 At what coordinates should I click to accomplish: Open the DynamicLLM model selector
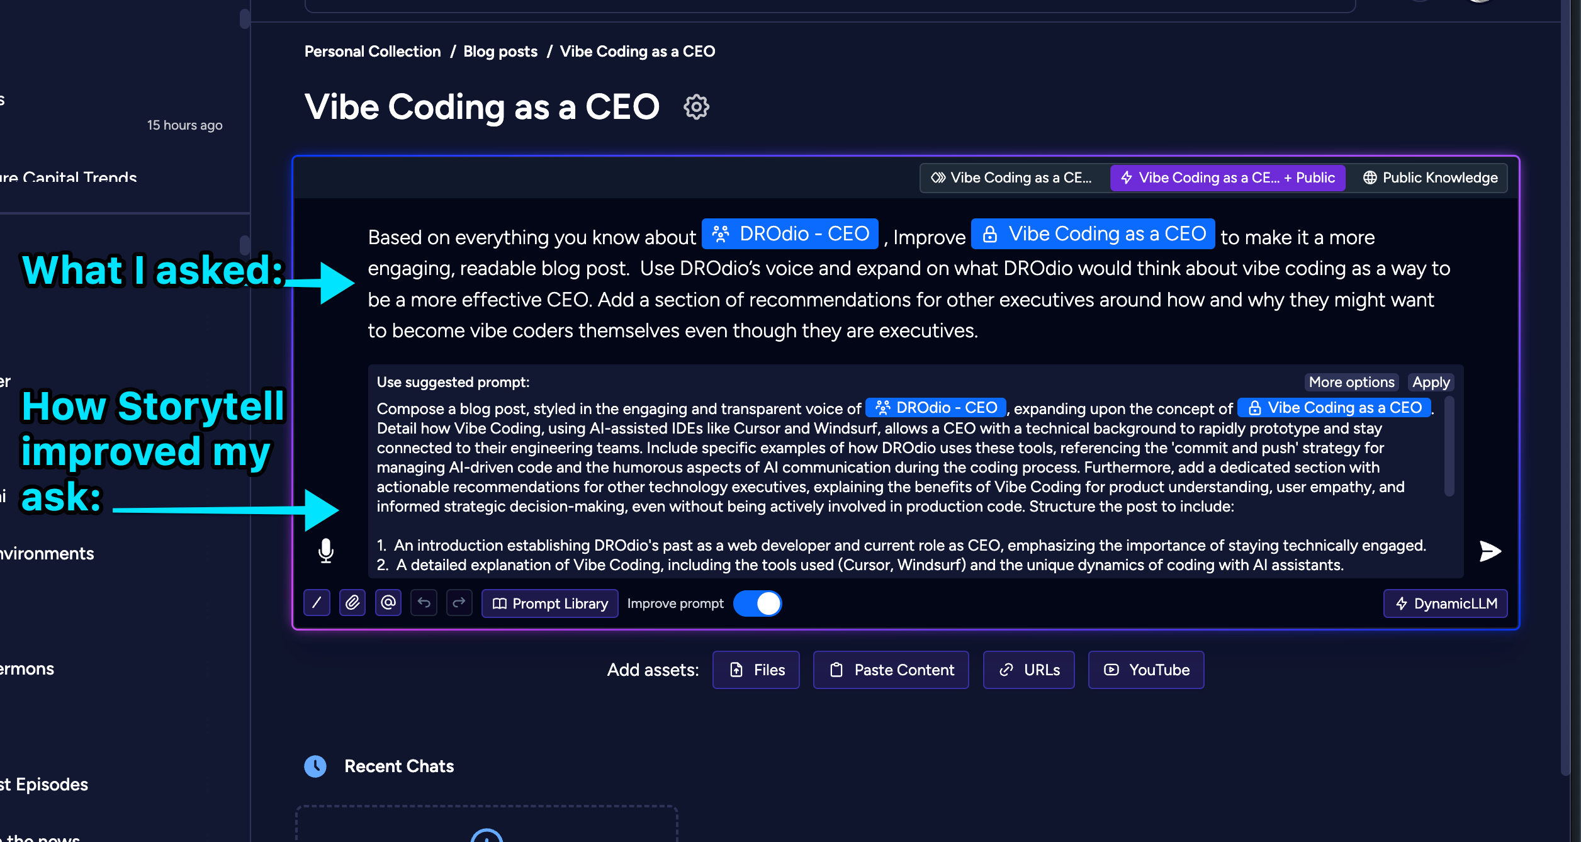(1445, 603)
